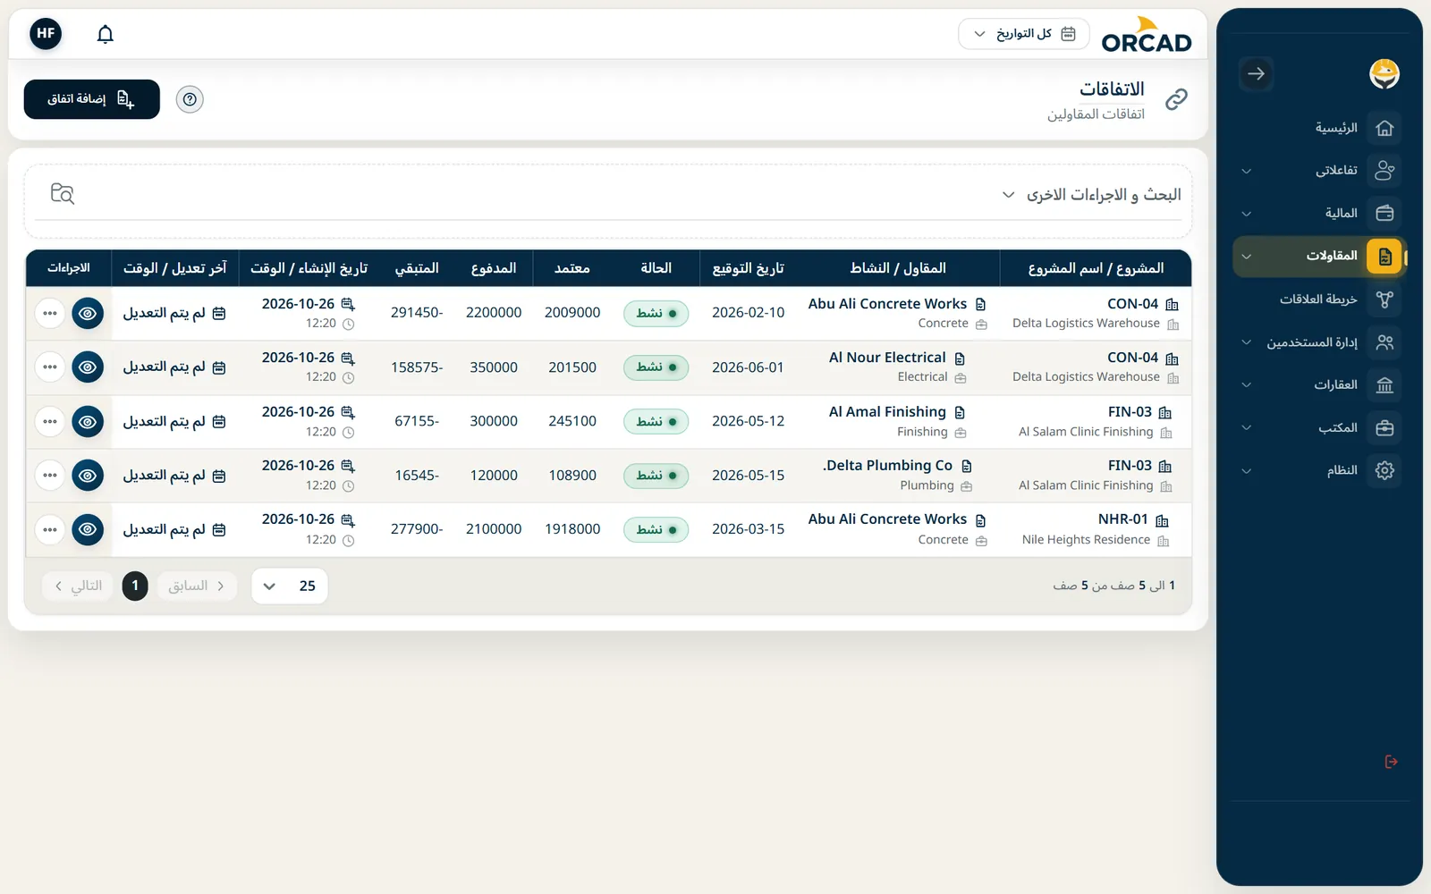This screenshot has height=894, width=1431.
Task: Click the real estate bank icon
Action: coord(1384,385)
